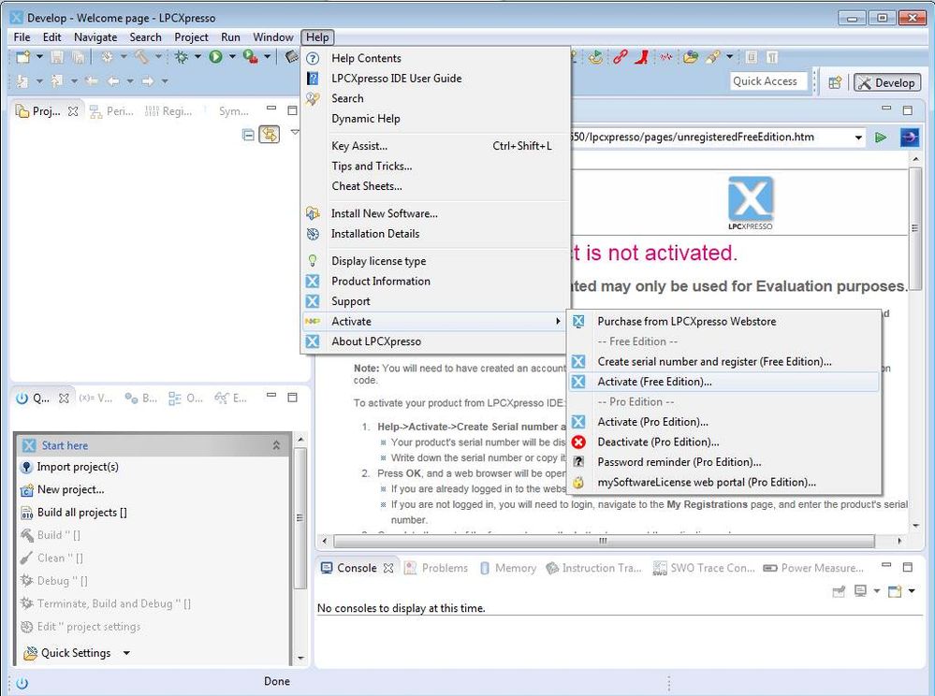Click Open Console icon in Console view
The height and width of the screenshot is (696, 935).
click(895, 591)
